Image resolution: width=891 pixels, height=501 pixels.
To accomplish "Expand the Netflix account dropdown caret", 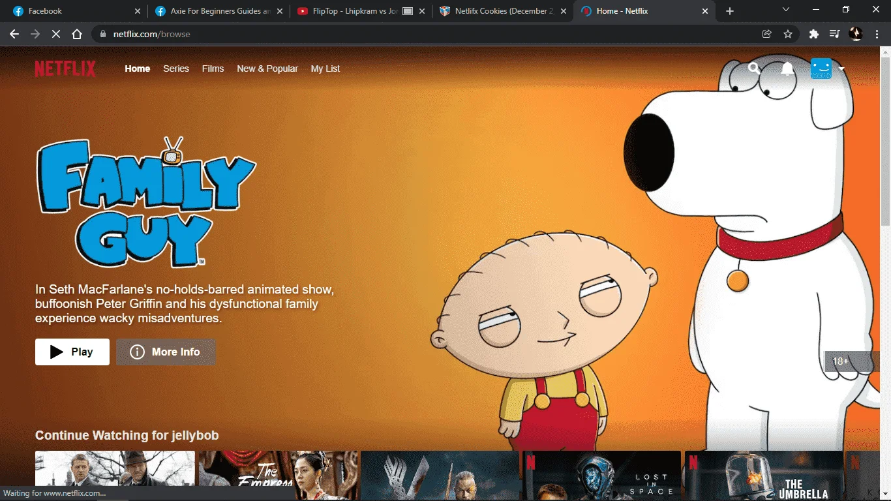I will [841, 68].
